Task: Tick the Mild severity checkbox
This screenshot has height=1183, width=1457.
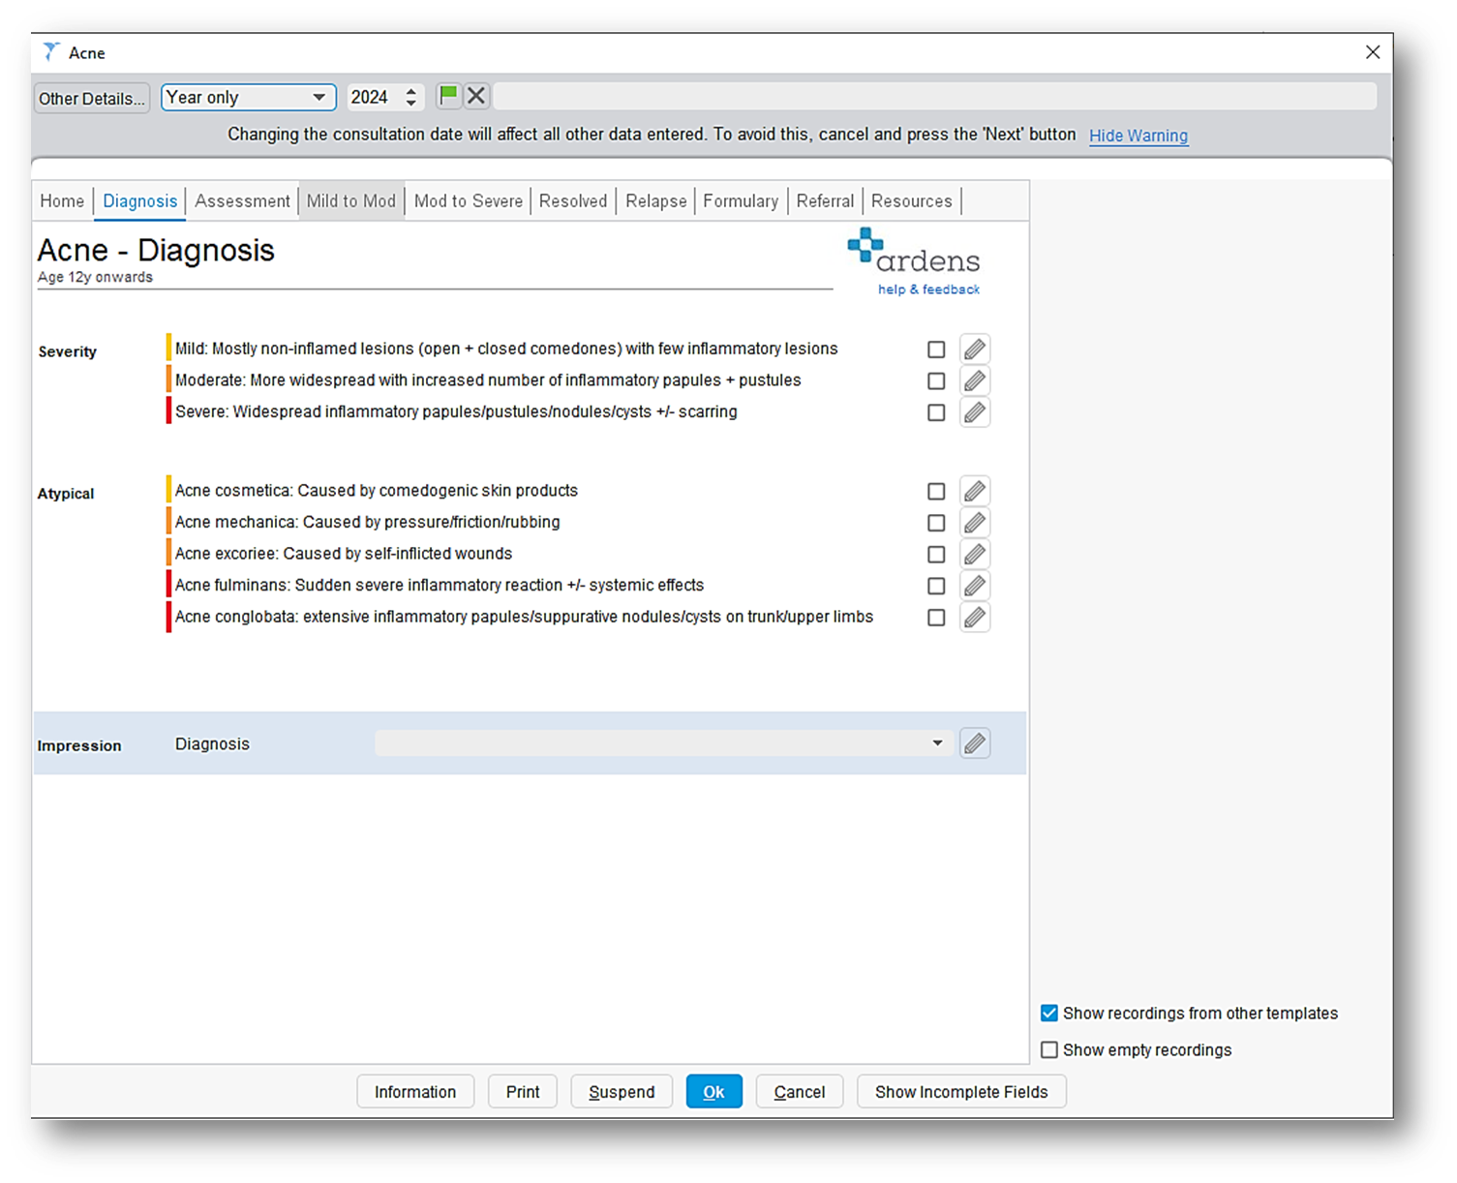Action: coord(936,349)
